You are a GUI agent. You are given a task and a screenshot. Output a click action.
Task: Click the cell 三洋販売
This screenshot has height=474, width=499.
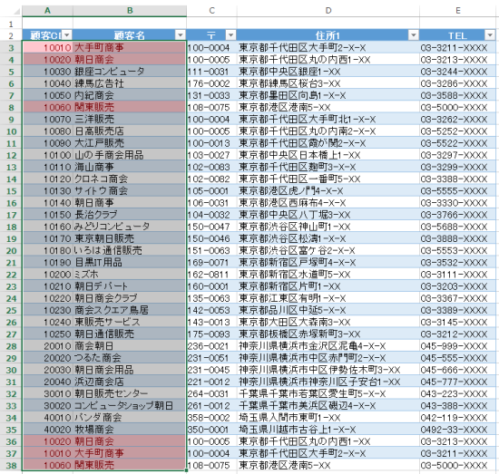pyautogui.click(x=130, y=119)
